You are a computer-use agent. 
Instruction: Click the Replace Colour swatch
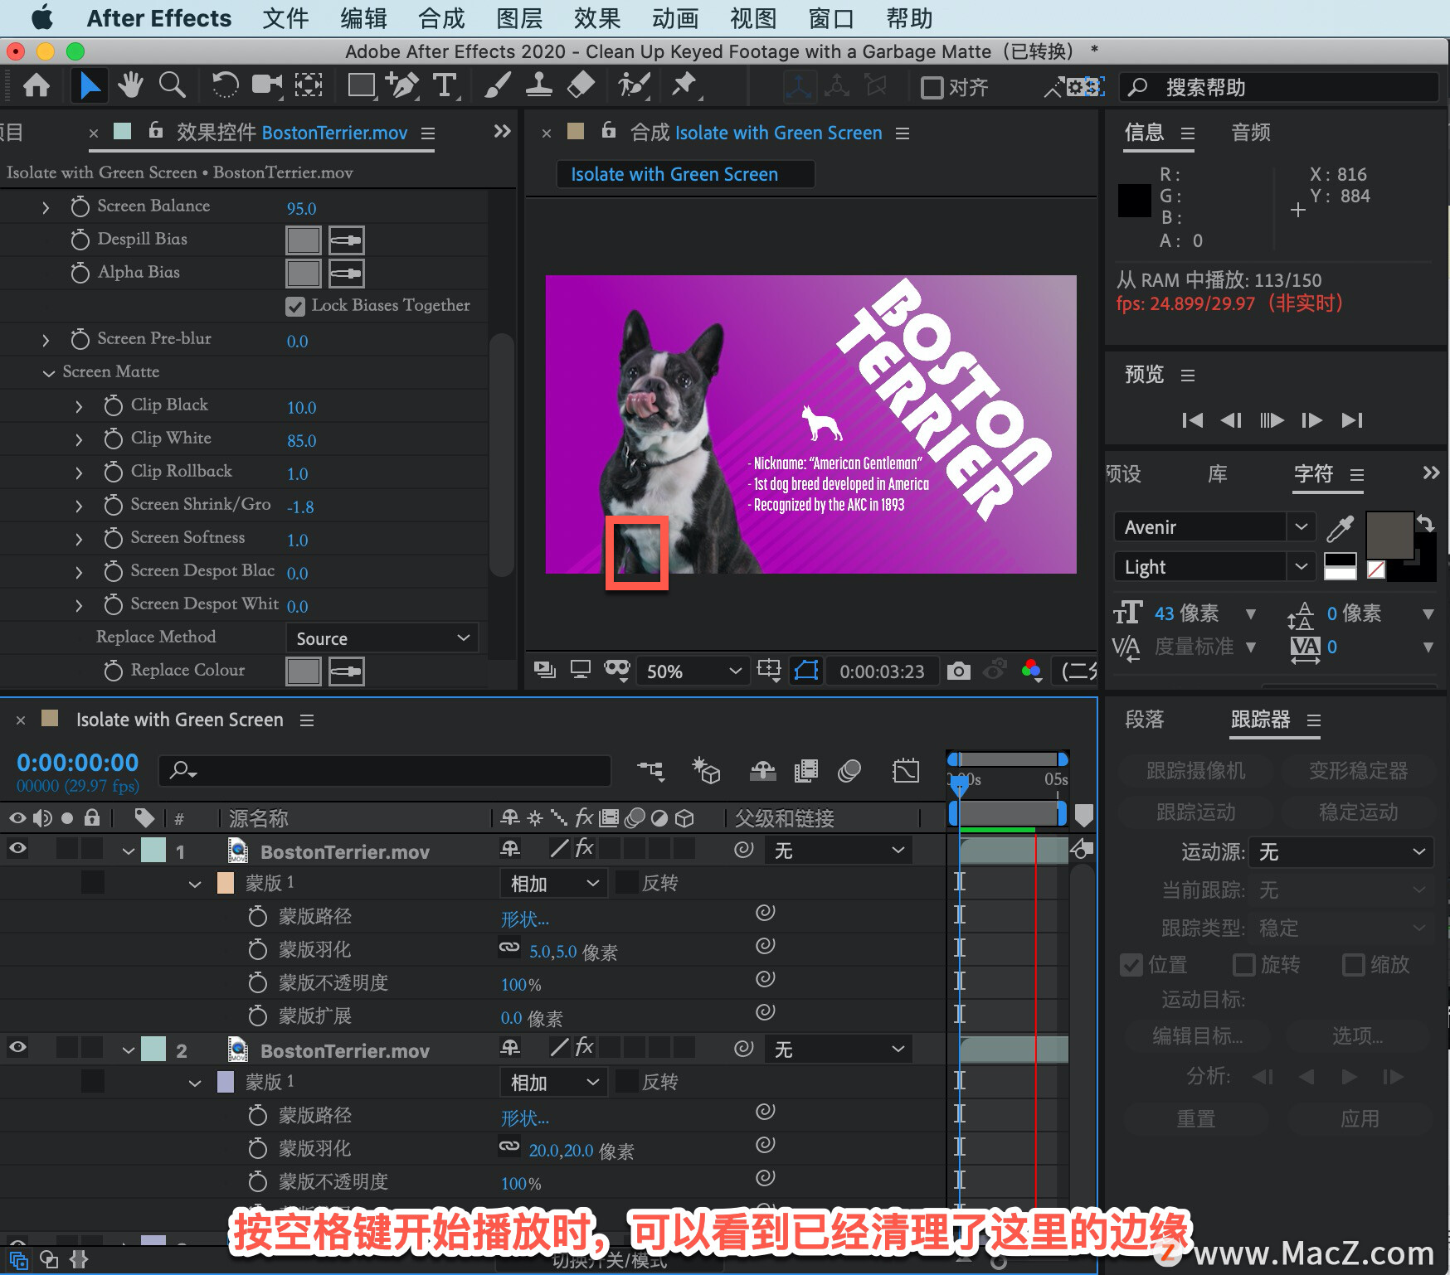click(x=303, y=671)
